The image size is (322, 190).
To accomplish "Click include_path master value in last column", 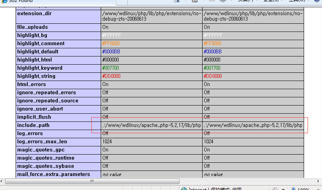I will (x=253, y=125).
